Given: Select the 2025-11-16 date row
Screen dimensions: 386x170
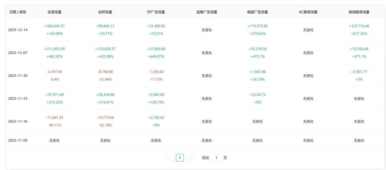Looking at the screenshot, I should click(18, 121).
